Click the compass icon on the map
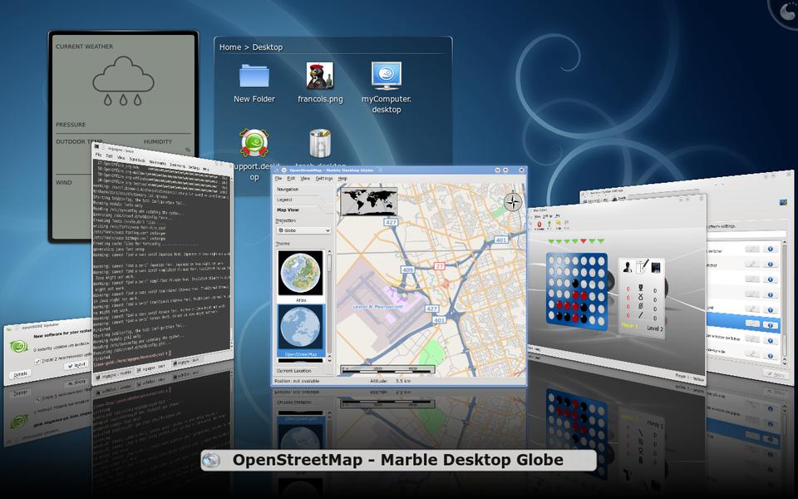Image resolution: width=798 pixels, height=499 pixels. point(513,201)
